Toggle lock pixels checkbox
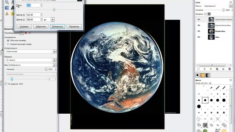Image resolution: width=235 pixels, height=132 pixels. pos(206,14)
